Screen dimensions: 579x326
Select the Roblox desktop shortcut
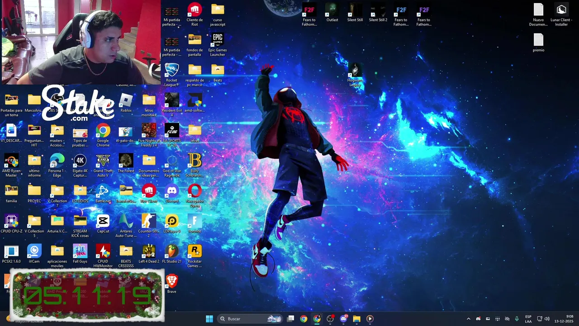[126, 103]
